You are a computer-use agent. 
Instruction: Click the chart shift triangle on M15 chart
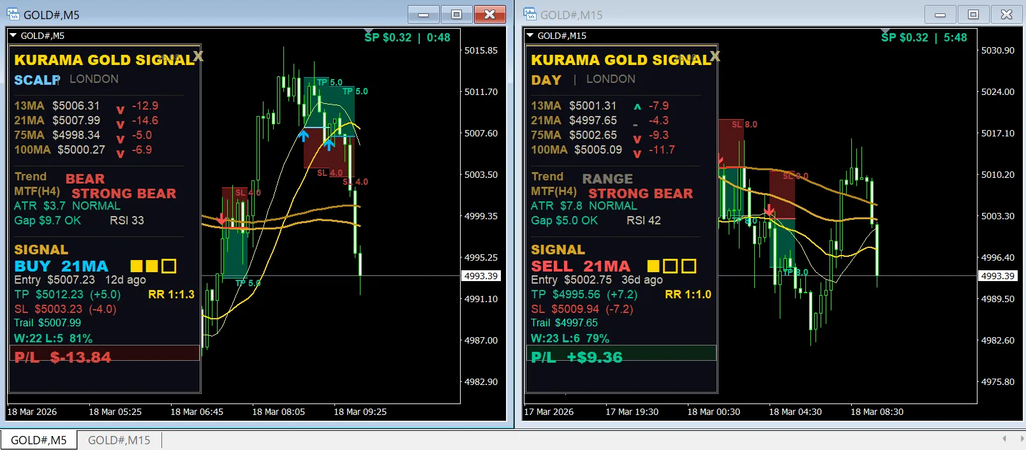pos(885,31)
